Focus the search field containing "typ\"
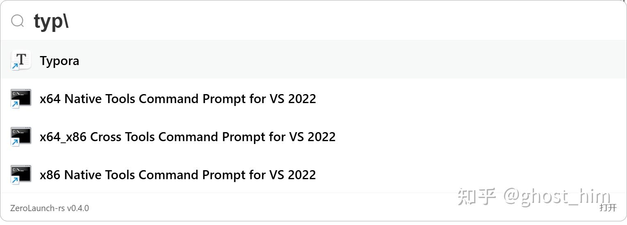The height and width of the screenshot is (225, 627). 287,21
